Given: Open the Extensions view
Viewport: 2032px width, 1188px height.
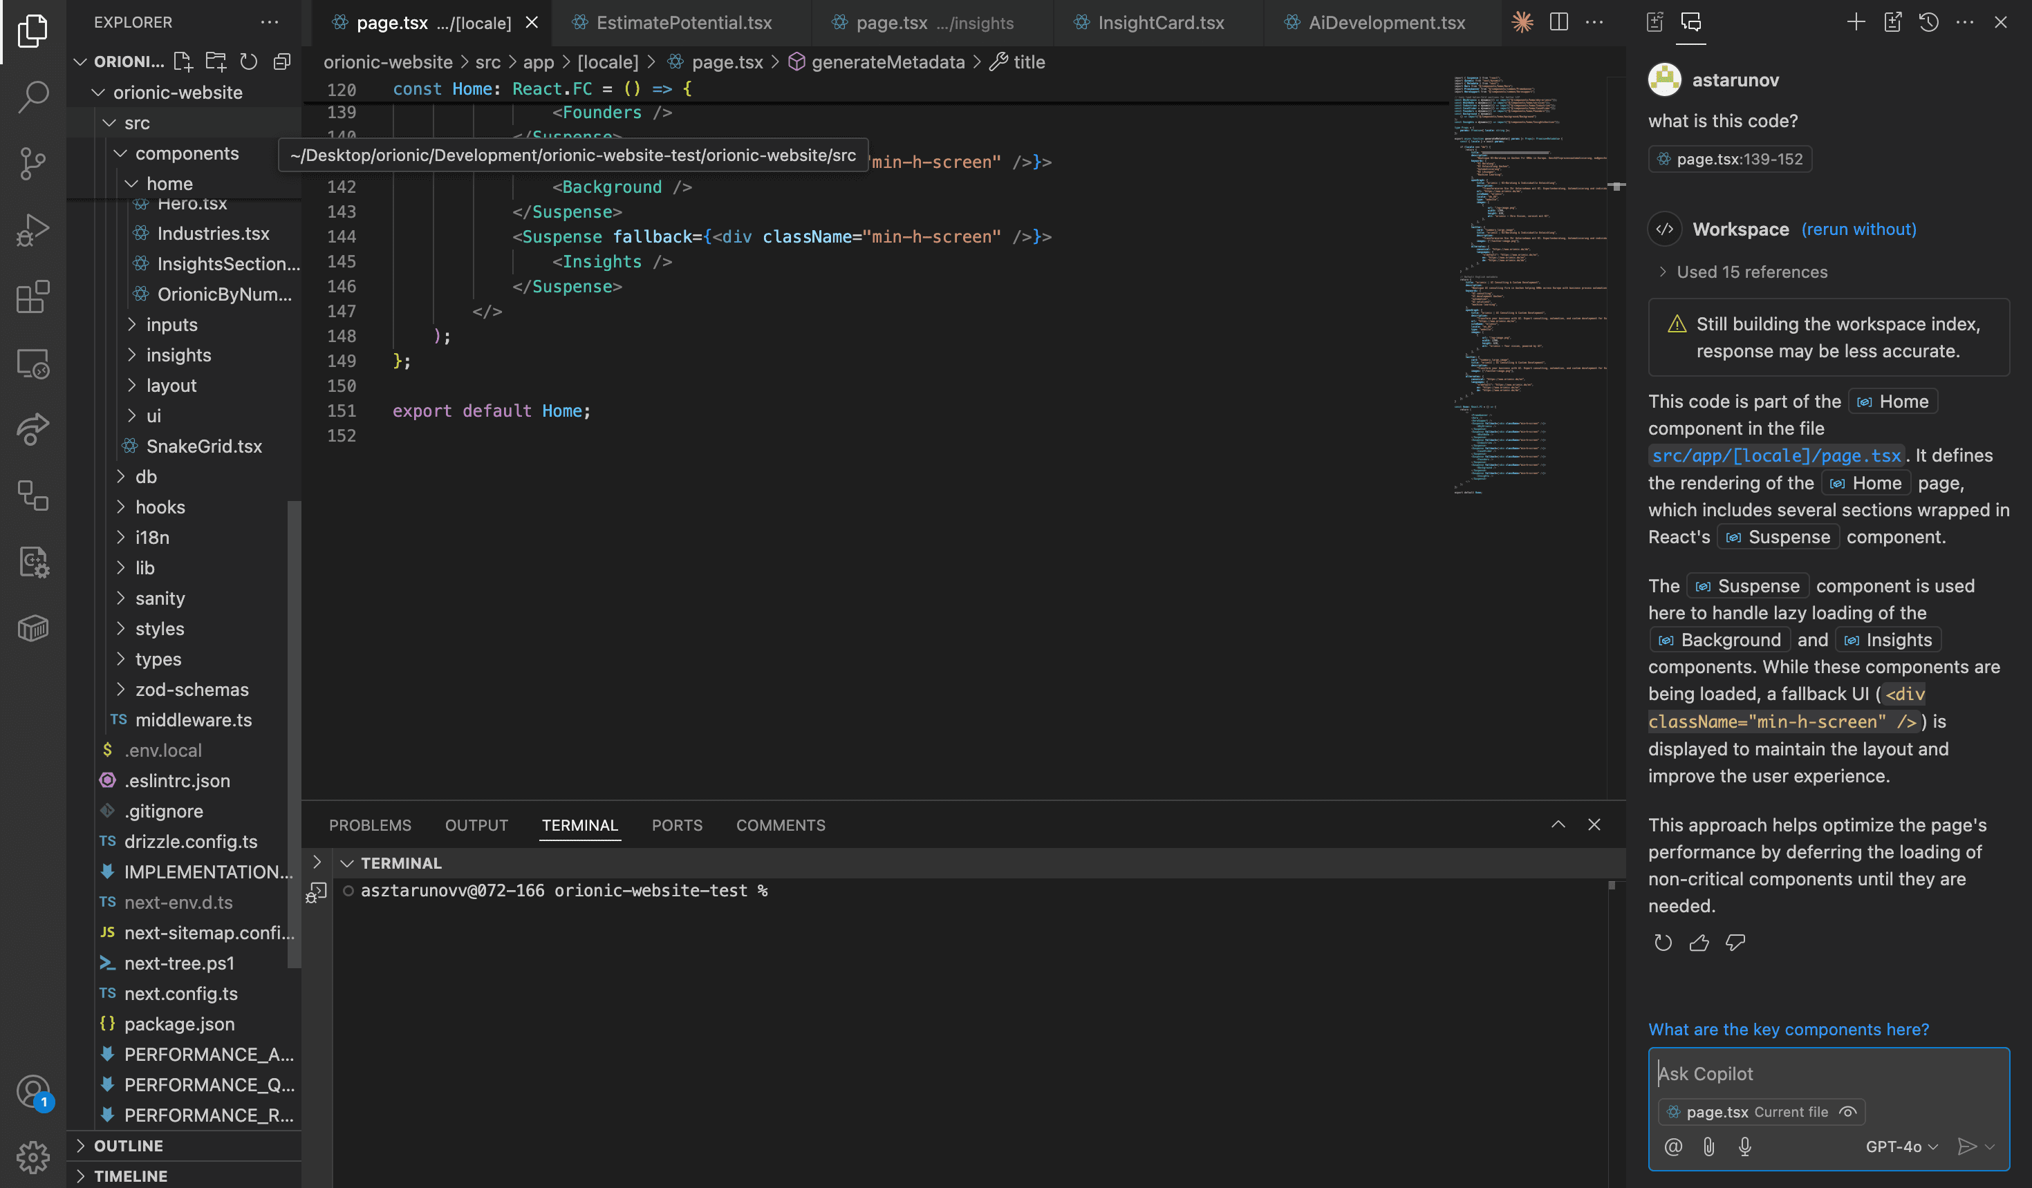Looking at the screenshot, I should [32, 296].
